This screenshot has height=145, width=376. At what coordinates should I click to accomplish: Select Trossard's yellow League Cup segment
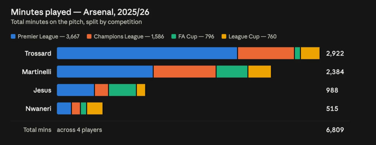(x=310, y=53)
